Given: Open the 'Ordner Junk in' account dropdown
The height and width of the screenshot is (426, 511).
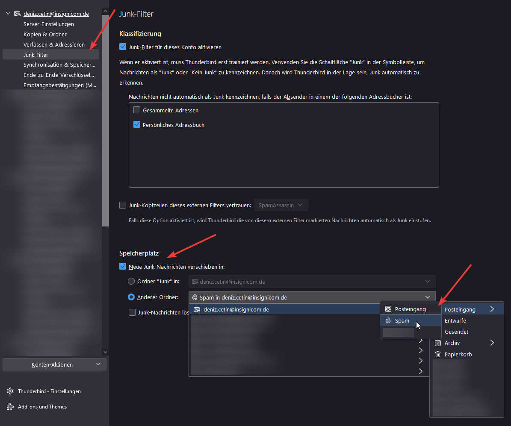Looking at the screenshot, I should [312, 282].
